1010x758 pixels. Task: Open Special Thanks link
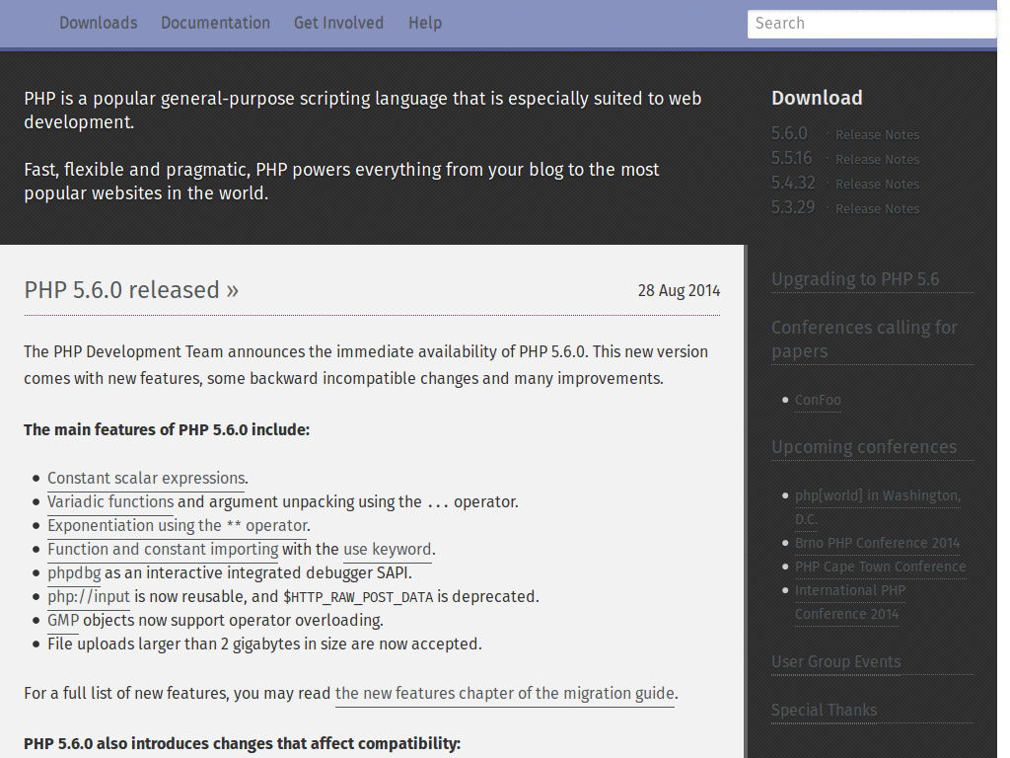click(x=824, y=711)
